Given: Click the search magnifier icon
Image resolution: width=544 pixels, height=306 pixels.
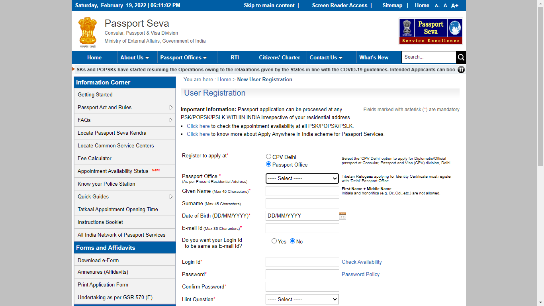Looking at the screenshot, I should point(461,57).
